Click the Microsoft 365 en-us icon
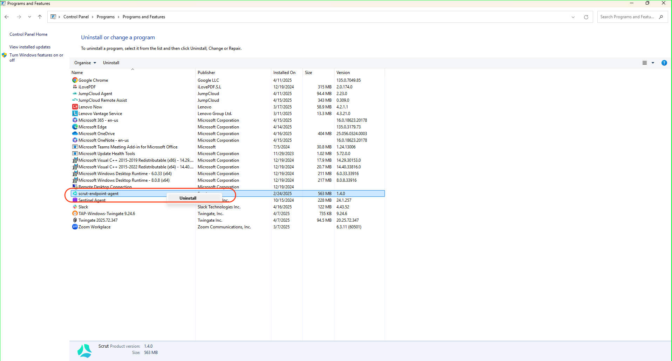 75,120
